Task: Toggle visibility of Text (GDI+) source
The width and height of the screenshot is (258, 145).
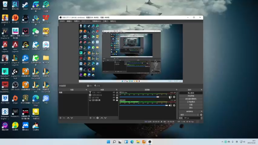Action: coord(114,92)
